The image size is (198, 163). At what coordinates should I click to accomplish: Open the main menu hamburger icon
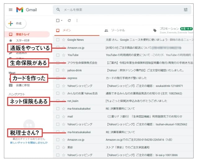coord(11,10)
